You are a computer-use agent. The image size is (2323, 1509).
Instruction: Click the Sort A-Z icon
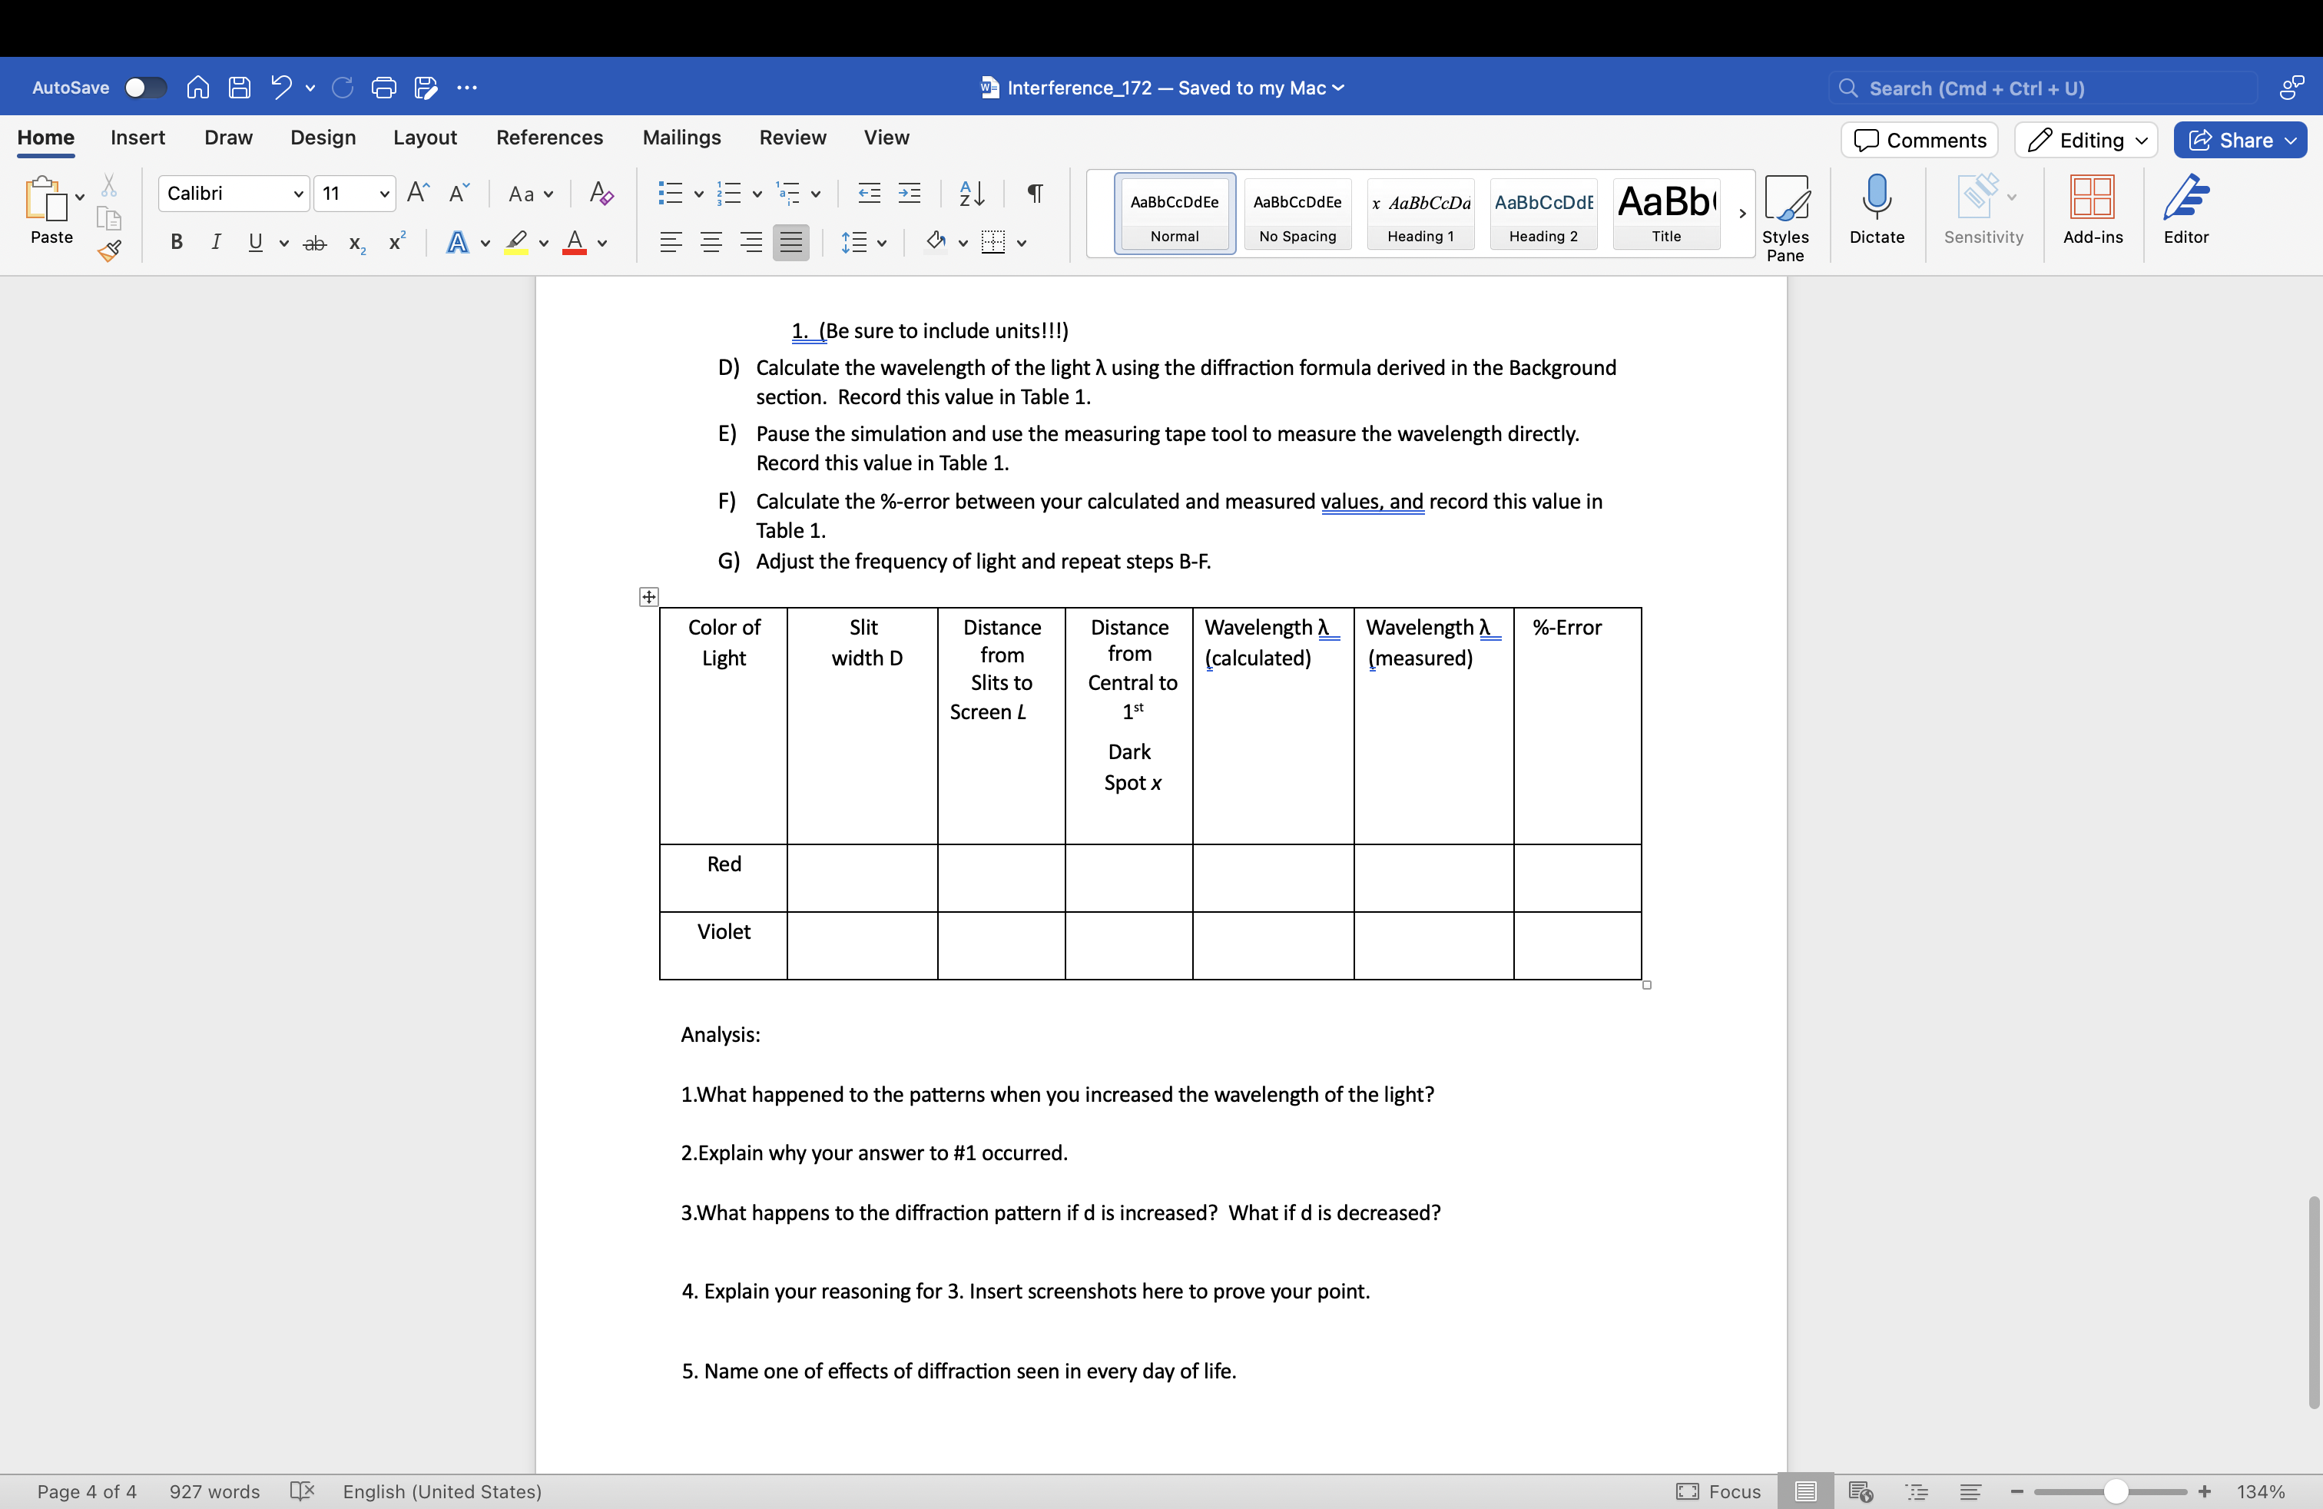point(971,194)
